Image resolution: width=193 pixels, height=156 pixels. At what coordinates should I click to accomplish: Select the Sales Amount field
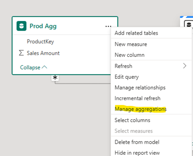pos(43,53)
